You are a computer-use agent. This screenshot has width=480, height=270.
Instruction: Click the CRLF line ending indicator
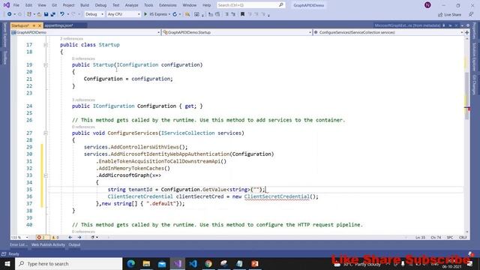coord(463,237)
